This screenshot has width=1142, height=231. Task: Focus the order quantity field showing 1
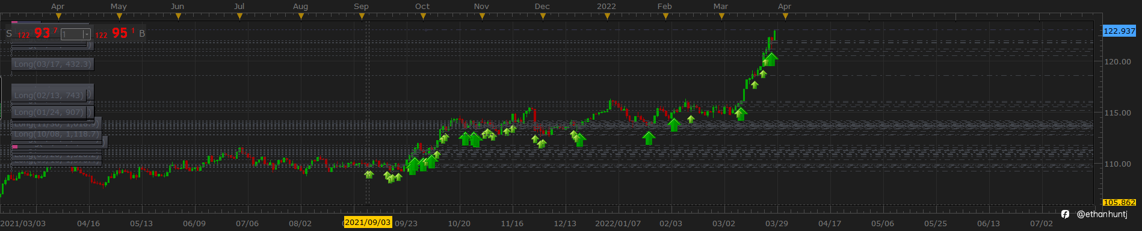72,34
